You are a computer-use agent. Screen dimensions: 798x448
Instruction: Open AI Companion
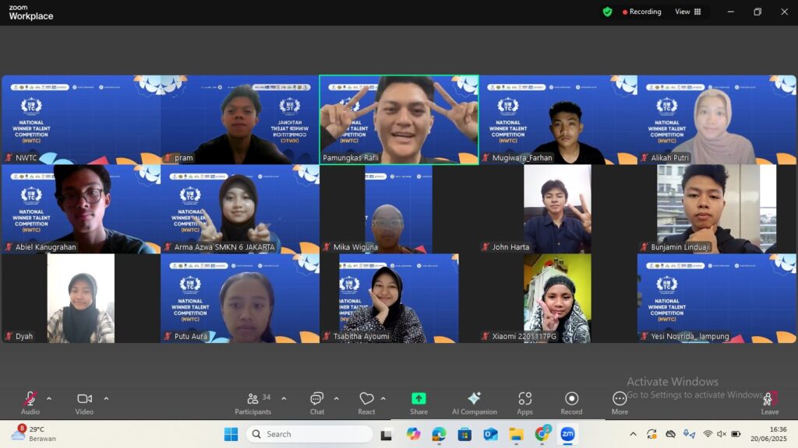(475, 404)
